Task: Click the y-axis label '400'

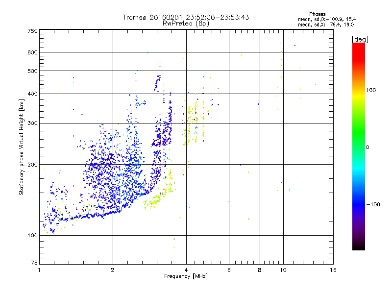Action: point(32,94)
